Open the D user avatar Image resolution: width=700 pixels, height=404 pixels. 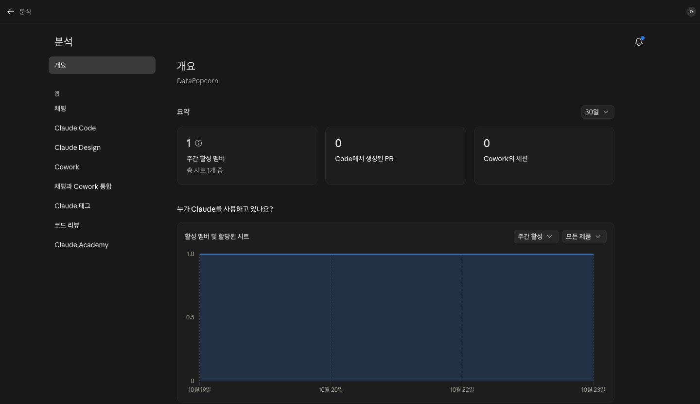tap(691, 12)
